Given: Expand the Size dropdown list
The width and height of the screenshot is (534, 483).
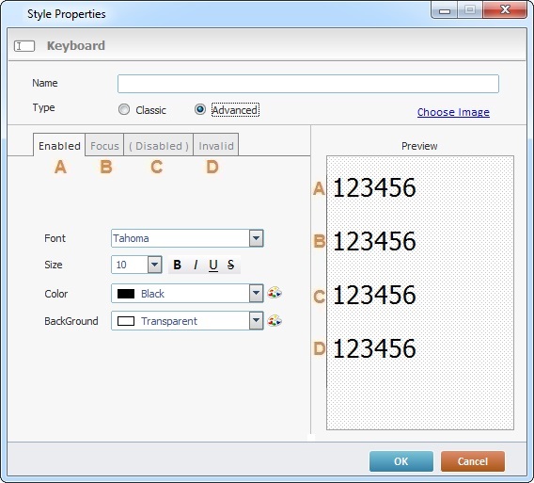Looking at the screenshot, I should pos(154,265).
